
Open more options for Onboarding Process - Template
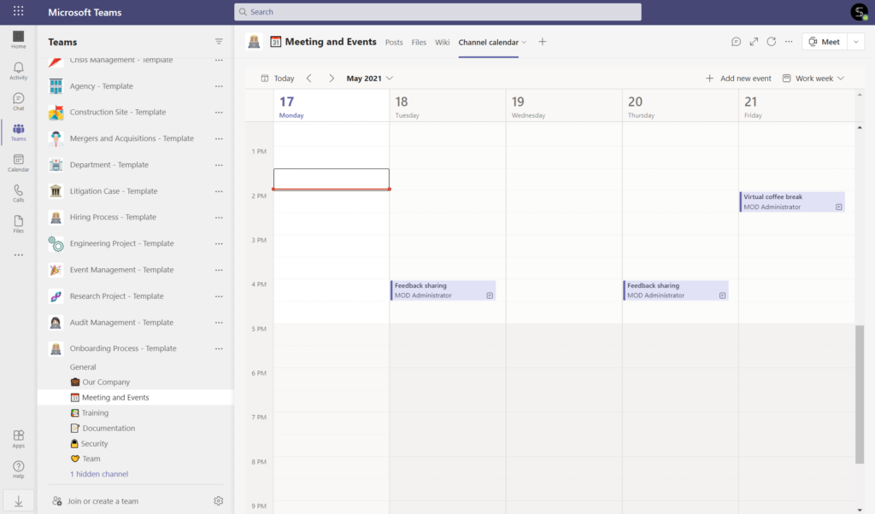tap(219, 348)
